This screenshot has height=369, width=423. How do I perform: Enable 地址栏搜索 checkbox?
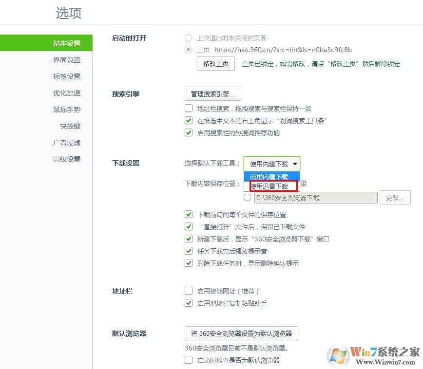[189, 108]
